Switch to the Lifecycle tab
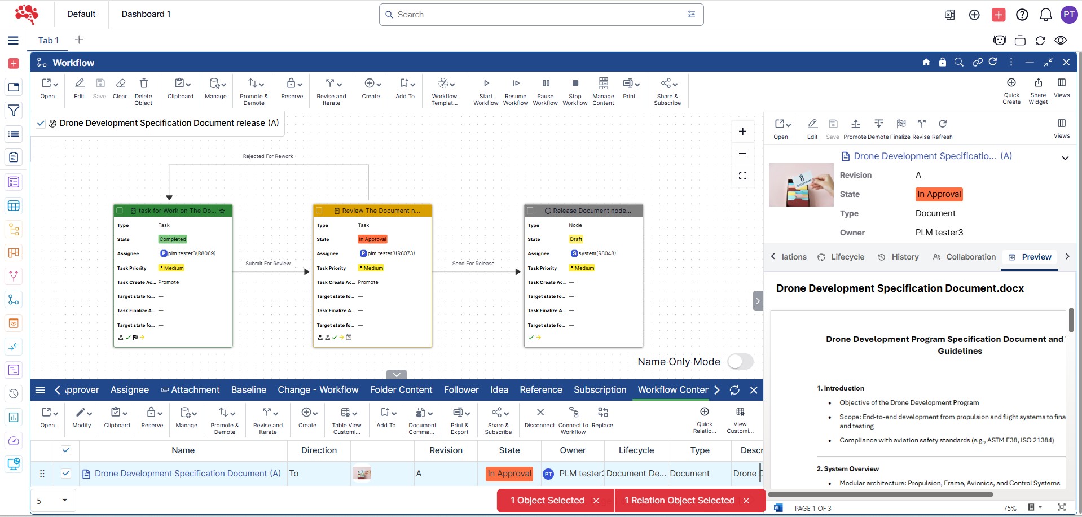This screenshot has width=1082, height=517. (841, 257)
